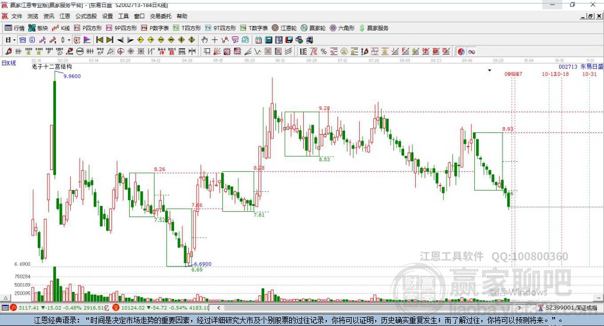Click the horizontal scrollbar track

[369, 308]
